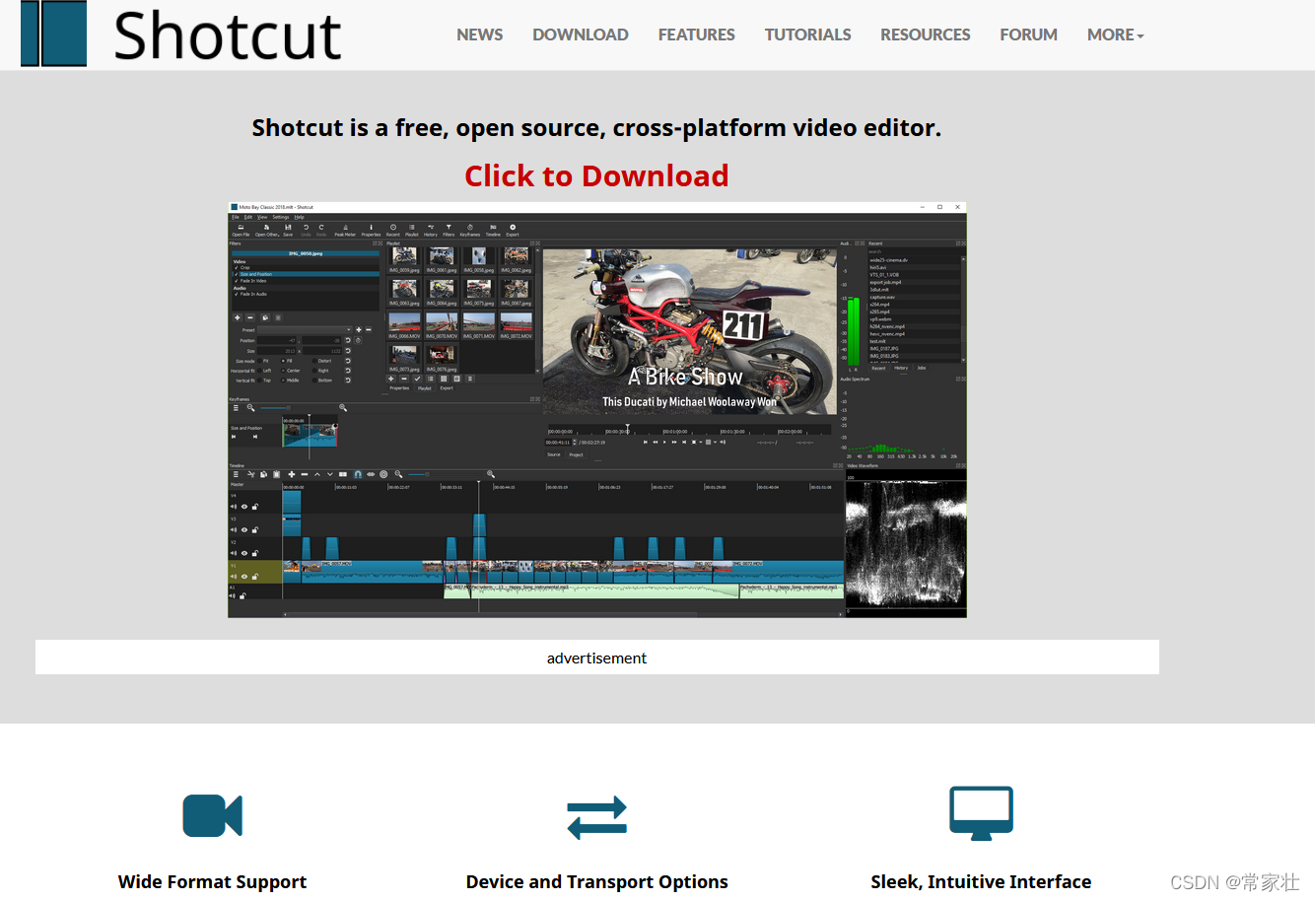Screen dimensions: 1315x901
Task: Click the transfer arrows Device and Transport icon
Action: pyautogui.click(x=597, y=817)
